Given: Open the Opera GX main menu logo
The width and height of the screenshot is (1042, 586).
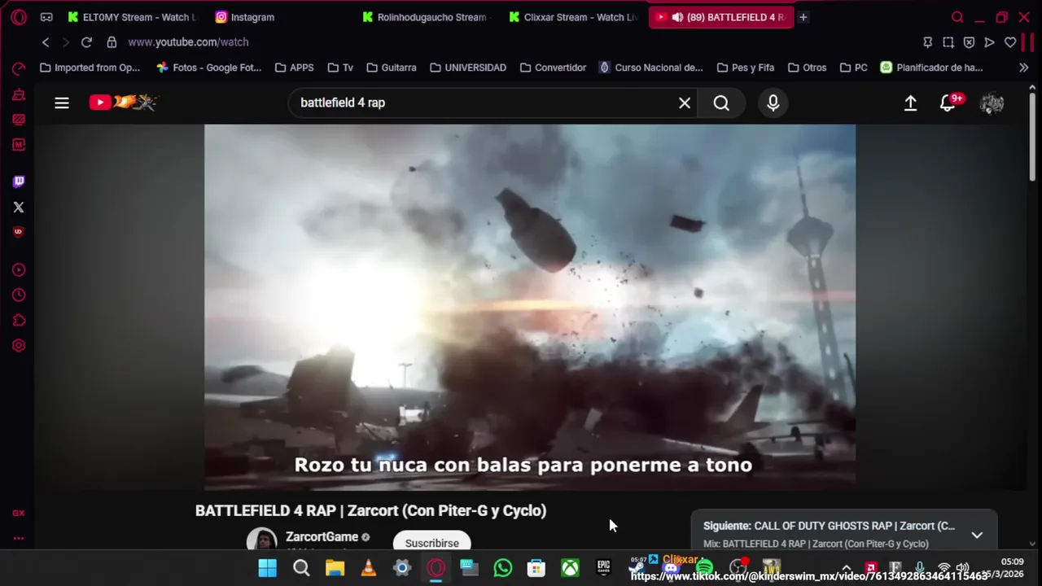Looking at the screenshot, I should click(18, 17).
